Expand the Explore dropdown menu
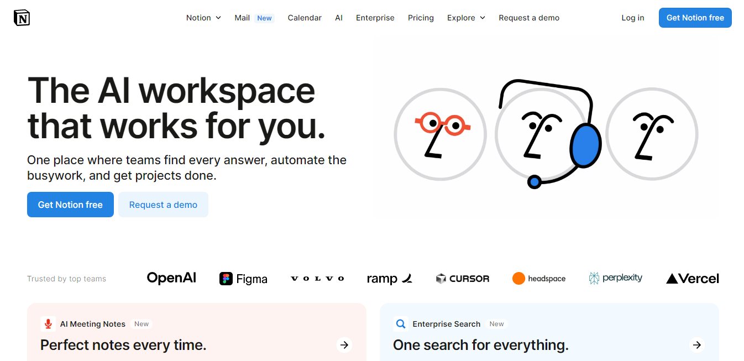 point(466,18)
